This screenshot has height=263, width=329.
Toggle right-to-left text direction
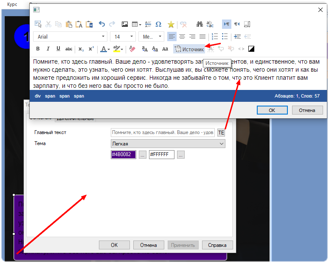point(237,24)
